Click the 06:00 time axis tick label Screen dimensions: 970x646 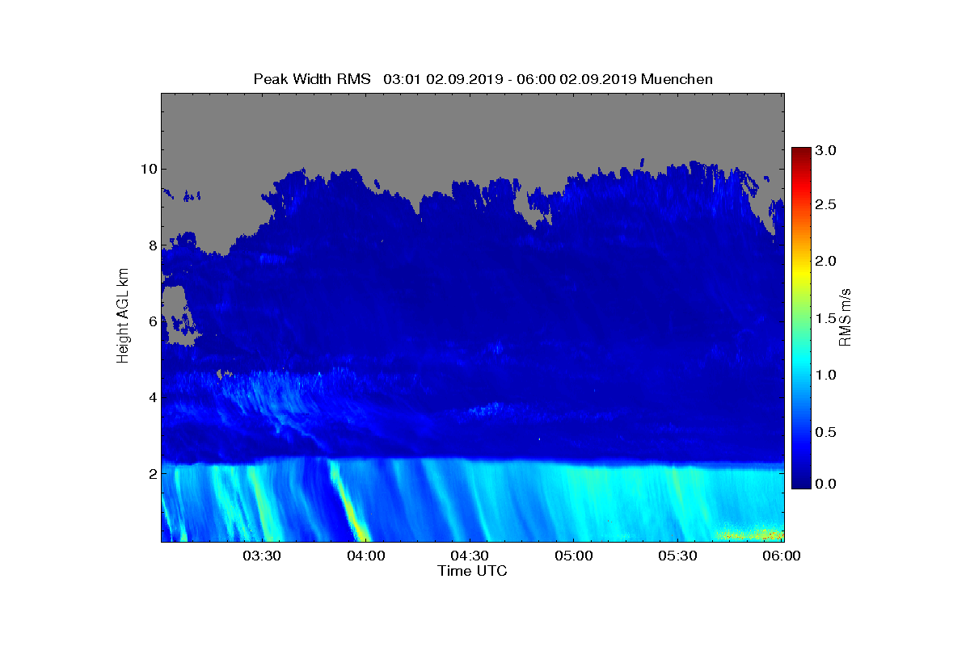pyautogui.click(x=782, y=556)
